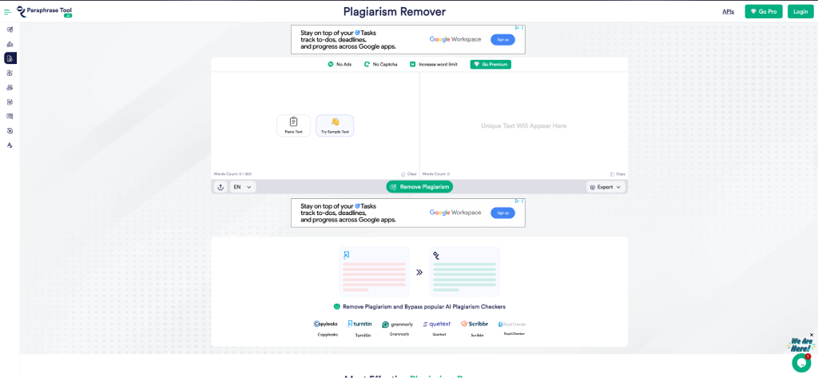Image resolution: width=818 pixels, height=378 pixels.
Task: Select the active Plagiarism Remover sidebar icon
Action: 10,58
